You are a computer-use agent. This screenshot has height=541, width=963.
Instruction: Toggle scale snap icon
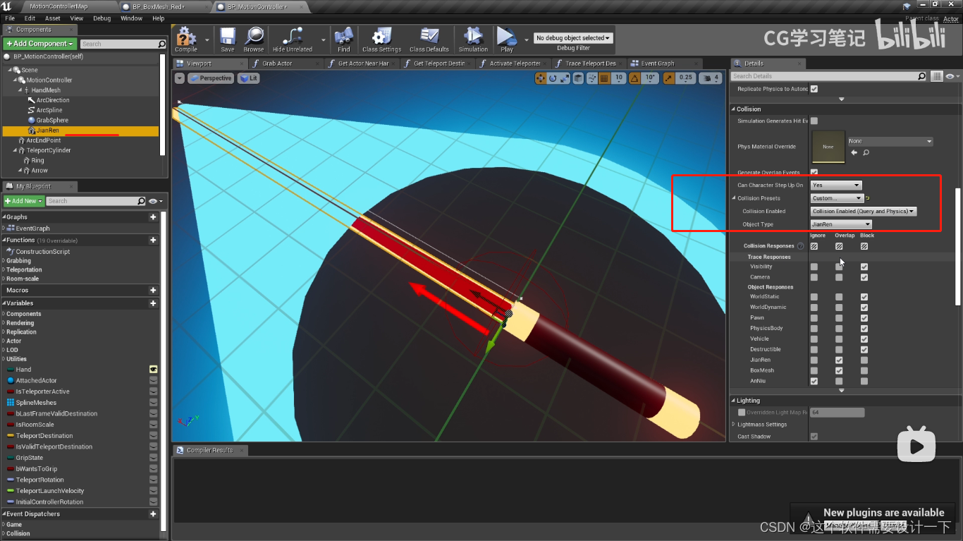tap(668, 78)
